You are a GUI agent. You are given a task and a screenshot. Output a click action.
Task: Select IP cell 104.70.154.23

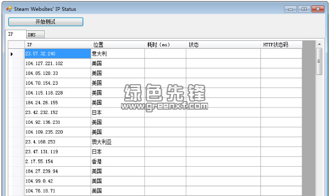pos(58,83)
